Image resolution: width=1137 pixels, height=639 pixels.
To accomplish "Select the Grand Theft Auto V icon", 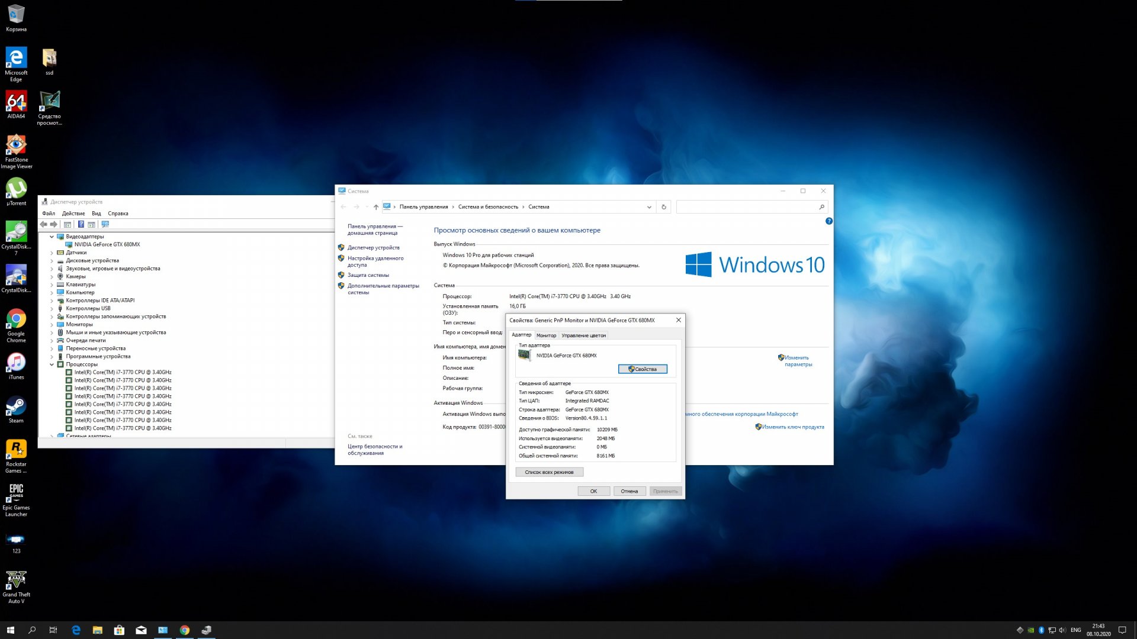I will tap(16, 587).
